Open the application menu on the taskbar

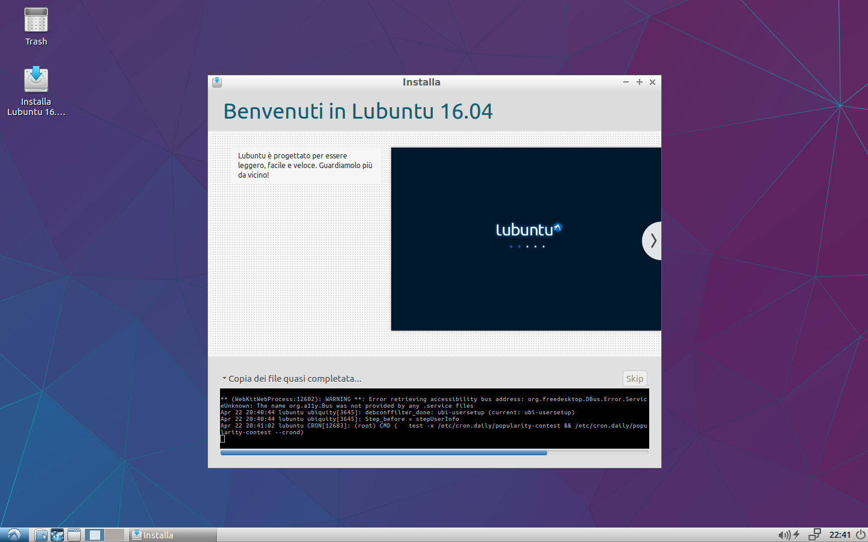point(13,535)
